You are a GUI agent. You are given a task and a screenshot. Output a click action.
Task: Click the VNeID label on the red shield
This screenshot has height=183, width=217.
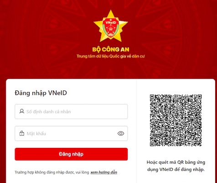coord(111,22)
